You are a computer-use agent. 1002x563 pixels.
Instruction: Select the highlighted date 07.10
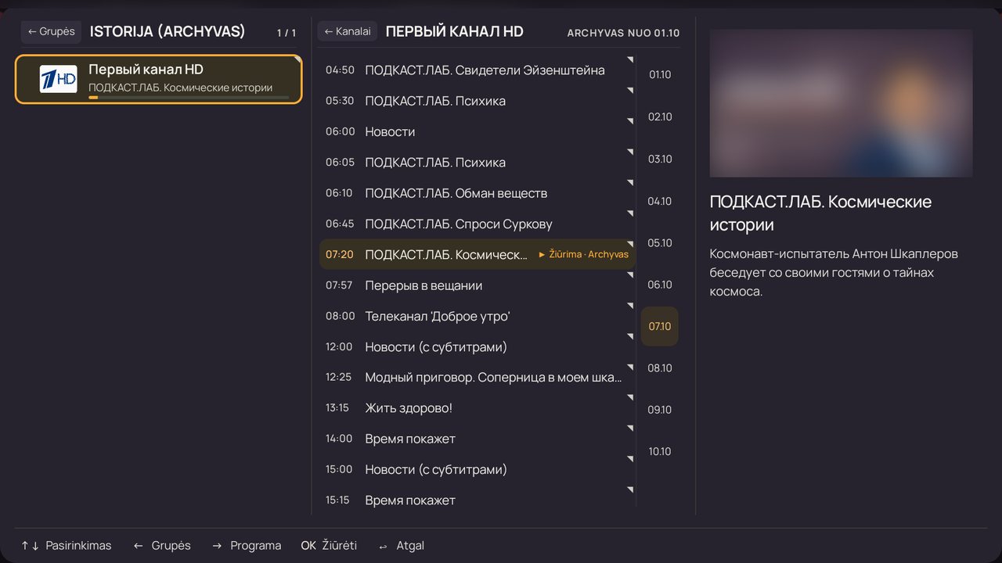pyautogui.click(x=660, y=327)
